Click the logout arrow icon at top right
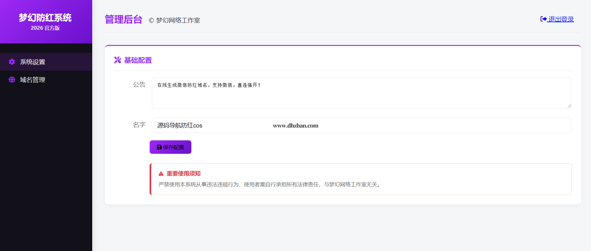591x251 pixels. 543,19
